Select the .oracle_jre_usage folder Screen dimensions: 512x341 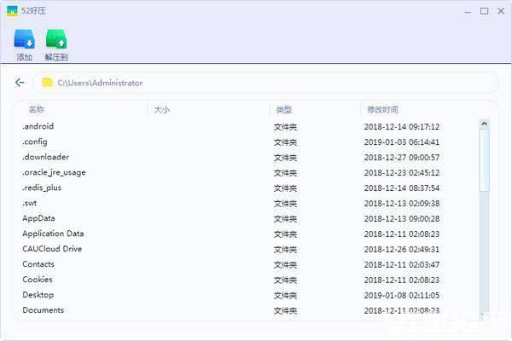[54, 172]
